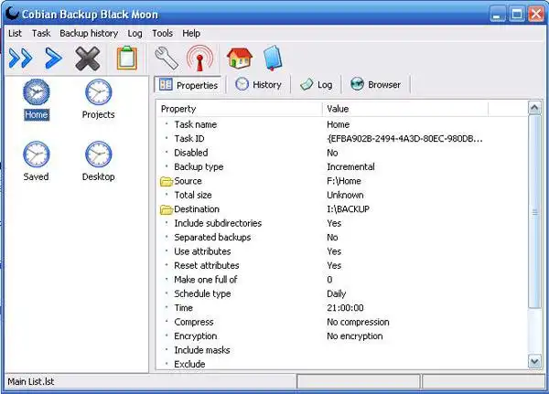Click the No compression value

point(358,322)
